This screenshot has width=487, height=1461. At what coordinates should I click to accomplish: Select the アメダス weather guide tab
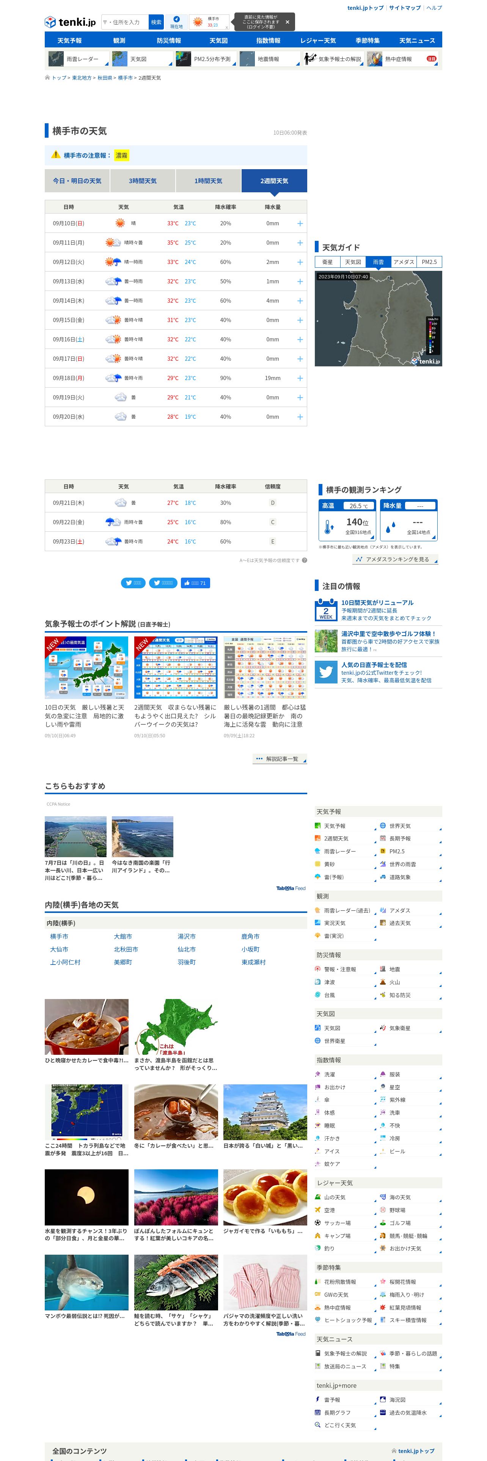404,262
